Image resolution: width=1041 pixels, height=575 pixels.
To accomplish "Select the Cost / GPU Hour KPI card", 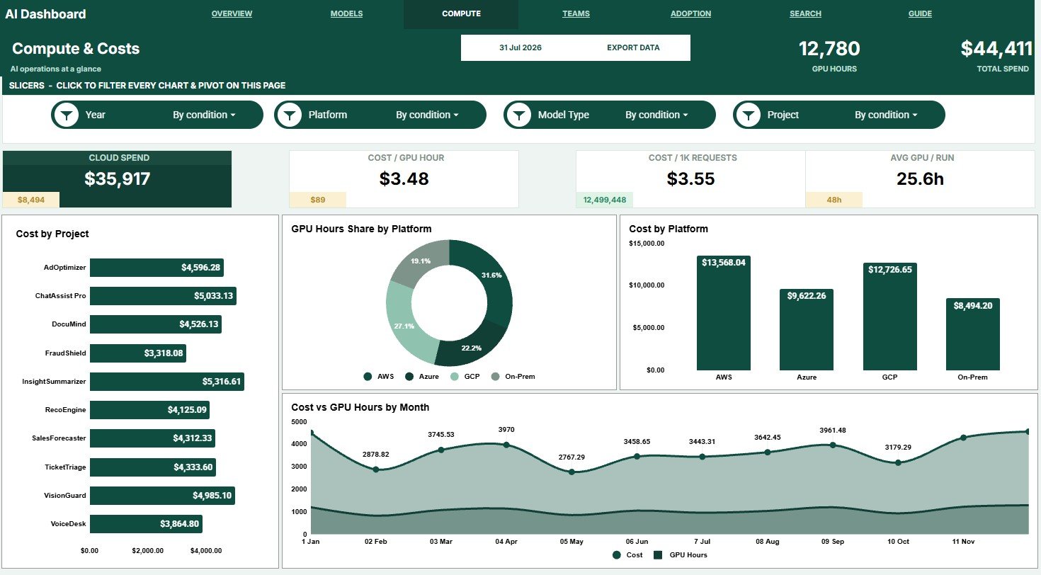I will 404,178.
